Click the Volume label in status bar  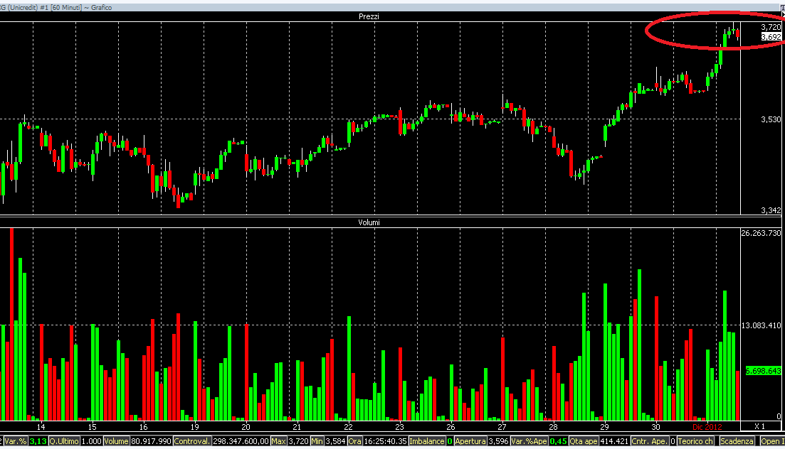point(116,441)
